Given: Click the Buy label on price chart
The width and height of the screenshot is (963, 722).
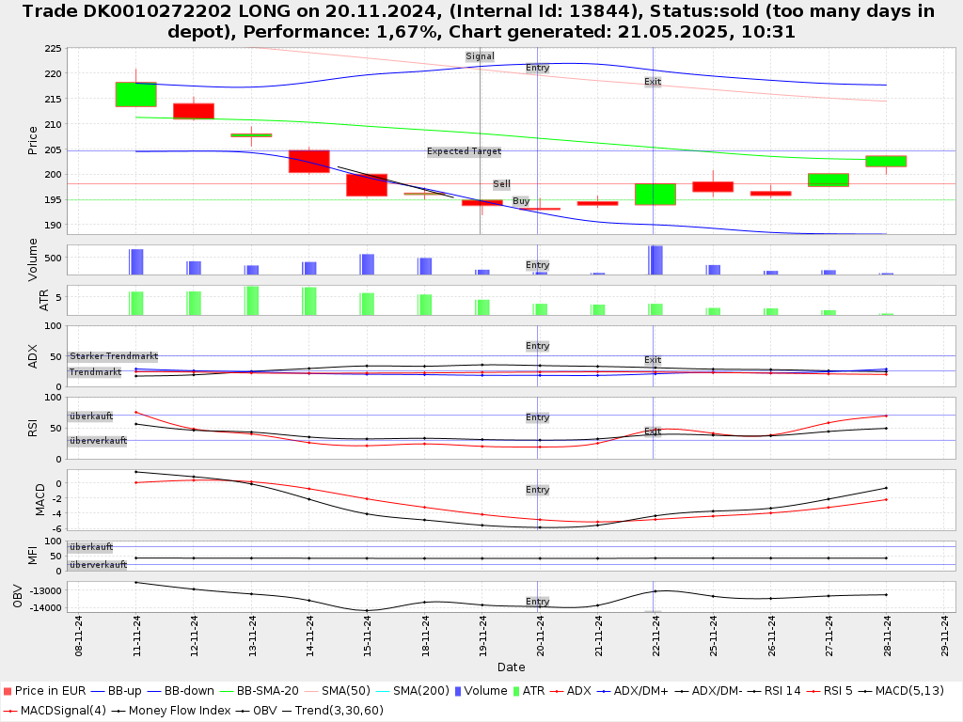Looking at the screenshot, I should pos(521,201).
